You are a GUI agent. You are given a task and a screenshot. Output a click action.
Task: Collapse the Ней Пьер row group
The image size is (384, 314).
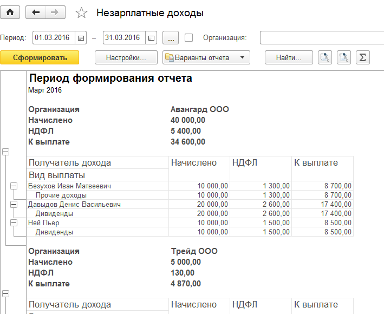pyautogui.click(x=14, y=223)
